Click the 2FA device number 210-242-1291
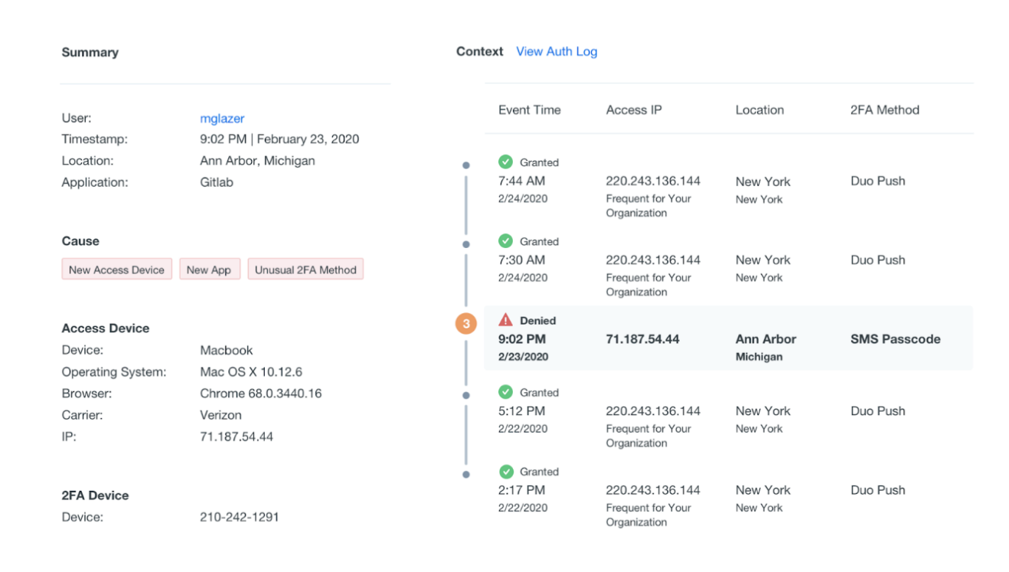 pos(239,517)
